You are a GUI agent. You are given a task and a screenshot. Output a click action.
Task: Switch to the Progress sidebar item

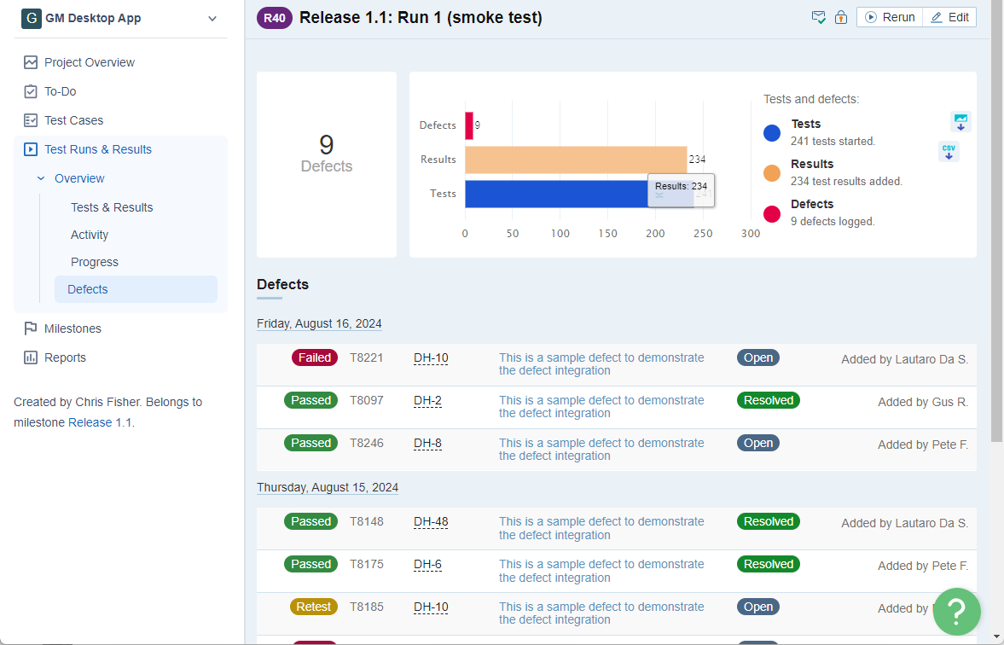click(95, 262)
